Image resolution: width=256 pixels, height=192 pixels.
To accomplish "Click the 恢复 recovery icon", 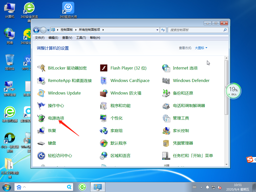I will click(x=41, y=130).
